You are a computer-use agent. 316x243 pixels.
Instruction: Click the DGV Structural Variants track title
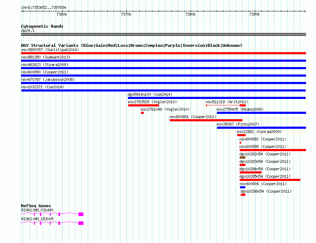(132, 45)
